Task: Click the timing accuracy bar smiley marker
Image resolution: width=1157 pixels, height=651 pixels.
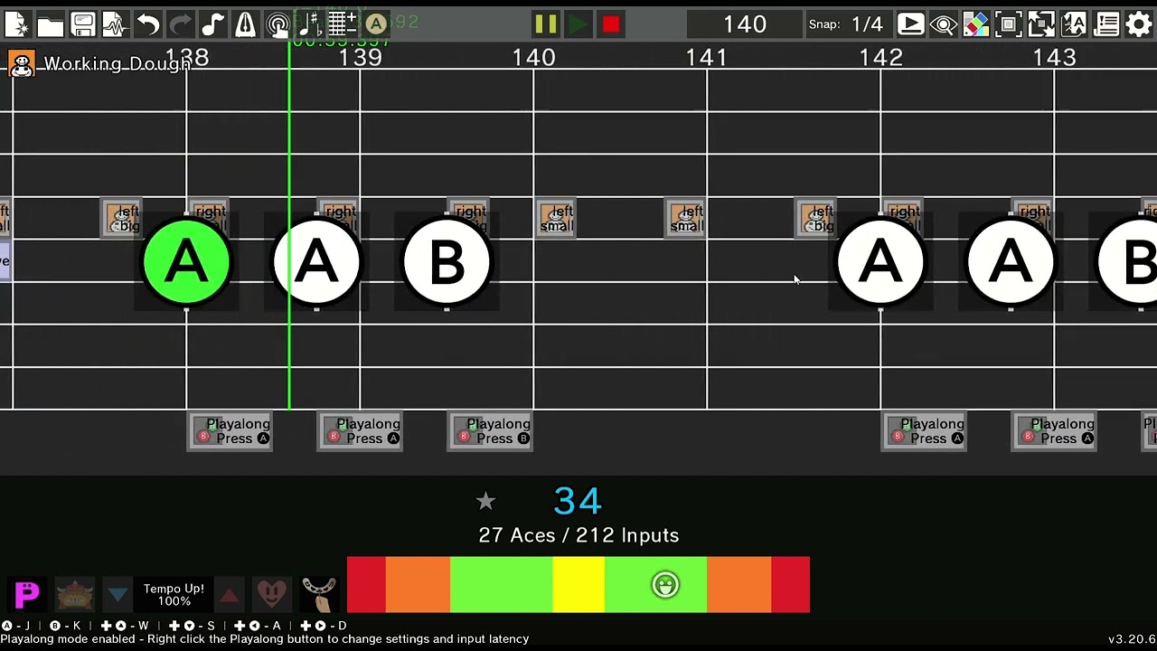Action: coord(665,585)
